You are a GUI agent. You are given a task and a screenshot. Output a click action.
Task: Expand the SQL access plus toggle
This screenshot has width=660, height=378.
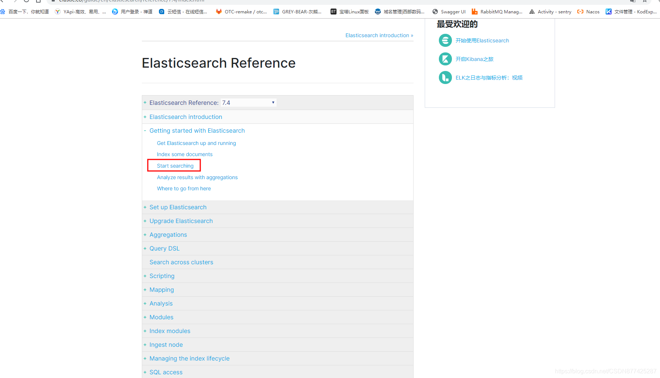(145, 372)
